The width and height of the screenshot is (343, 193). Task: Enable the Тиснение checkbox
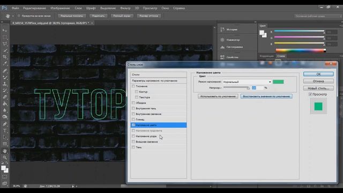133,86
